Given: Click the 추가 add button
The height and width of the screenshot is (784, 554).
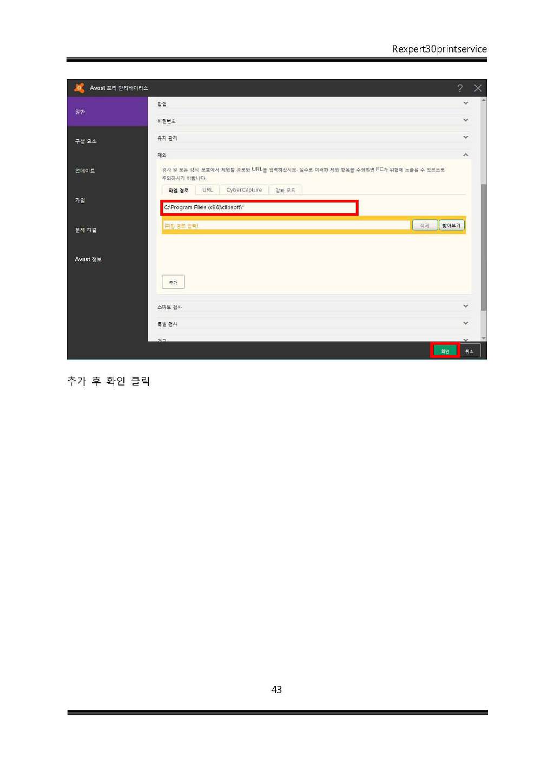Looking at the screenshot, I should 173,282.
